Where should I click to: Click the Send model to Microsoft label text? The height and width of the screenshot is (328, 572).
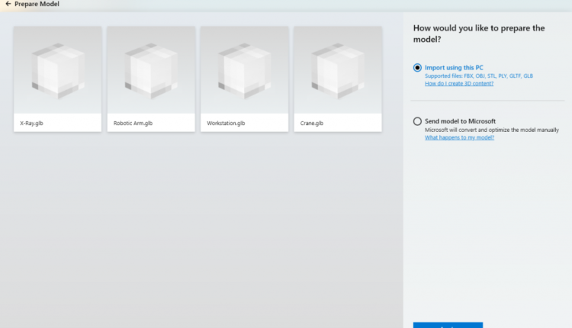click(x=460, y=121)
